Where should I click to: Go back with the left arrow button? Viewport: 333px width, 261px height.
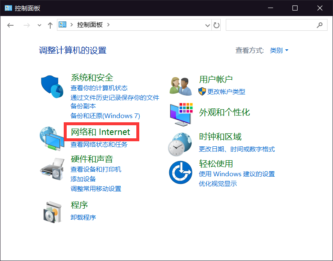tap(10, 25)
